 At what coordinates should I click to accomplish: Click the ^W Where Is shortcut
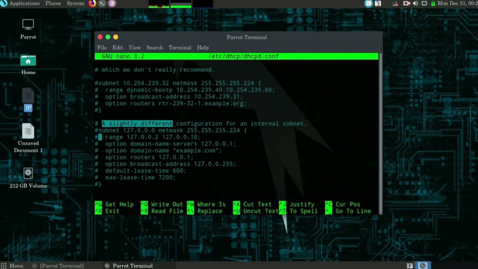click(x=206, y=204)
